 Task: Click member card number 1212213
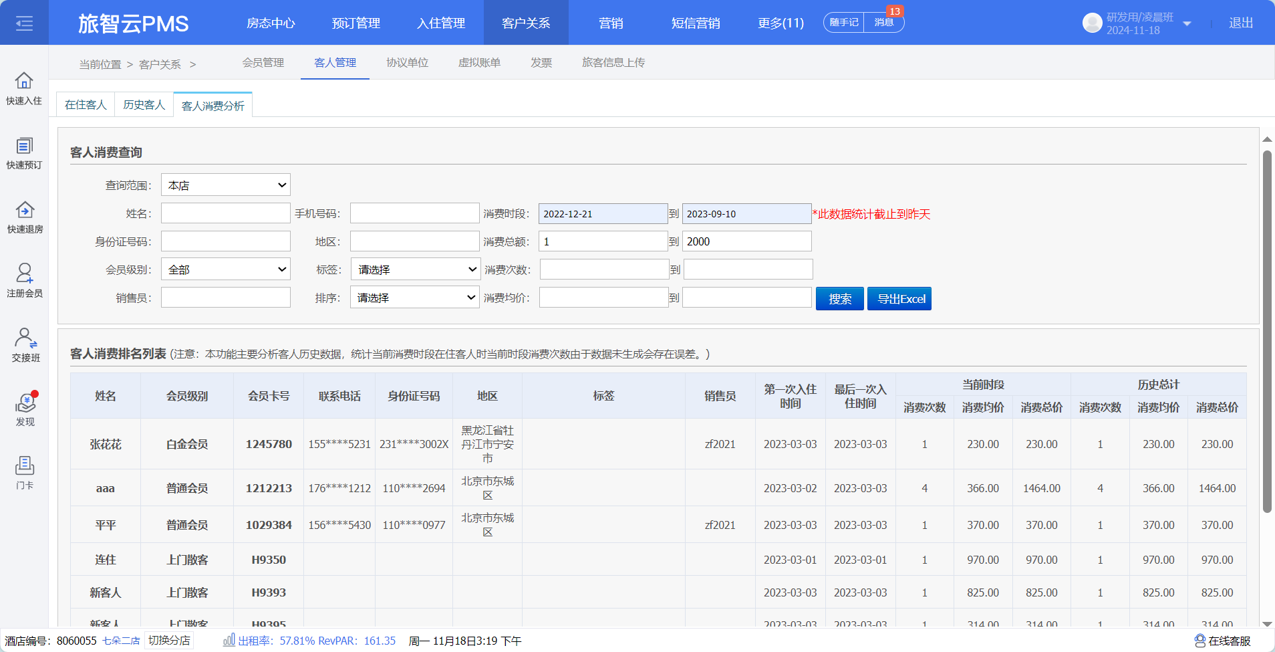coord(269,488)
